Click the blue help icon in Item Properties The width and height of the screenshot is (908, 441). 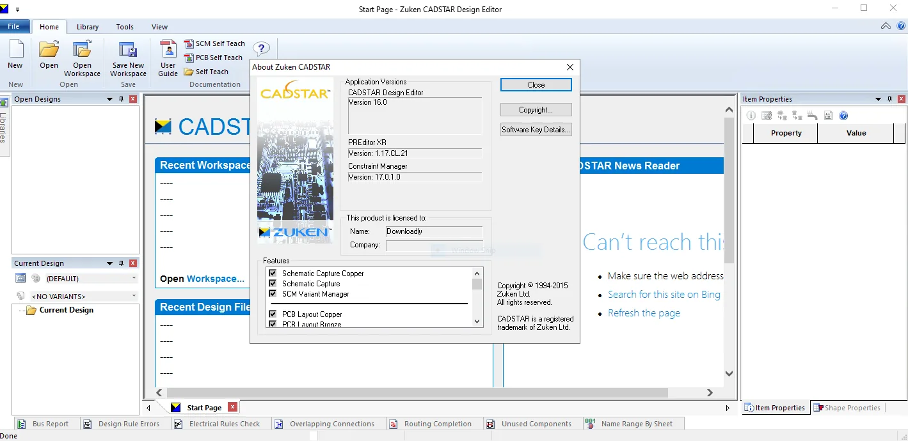(843, 116)
